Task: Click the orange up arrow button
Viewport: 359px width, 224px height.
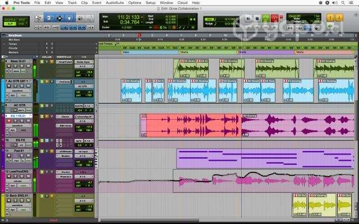Action: (330, 17)
